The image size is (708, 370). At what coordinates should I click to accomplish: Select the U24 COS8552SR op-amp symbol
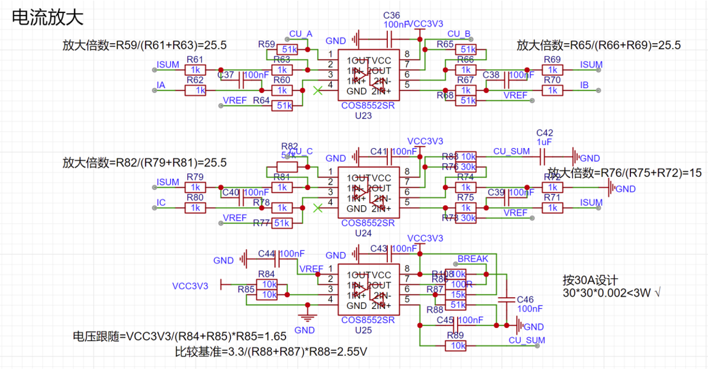coord(368,193)
